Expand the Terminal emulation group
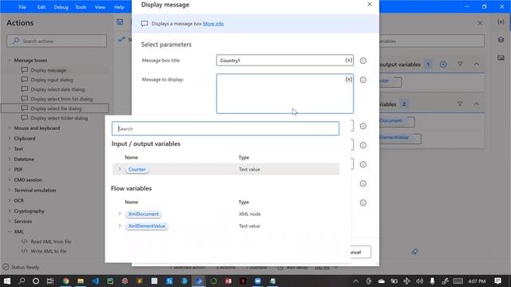This screenshot has width=511, height=287. [10, 190]
